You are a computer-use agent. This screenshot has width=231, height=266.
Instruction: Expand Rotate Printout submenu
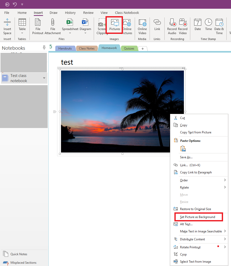pyautogui.click(x=199, y=247)
